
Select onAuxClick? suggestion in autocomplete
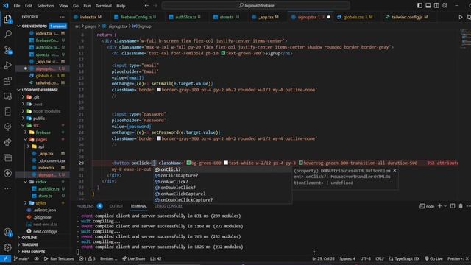222,182
